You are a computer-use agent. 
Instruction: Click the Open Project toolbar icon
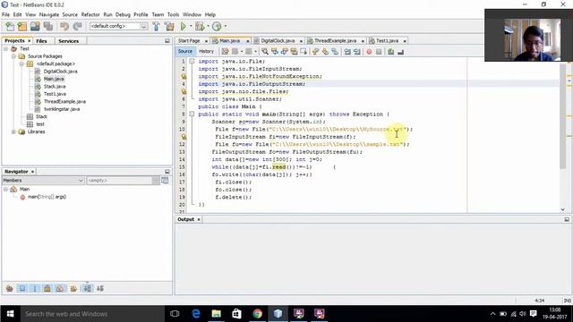click(35, 26)
